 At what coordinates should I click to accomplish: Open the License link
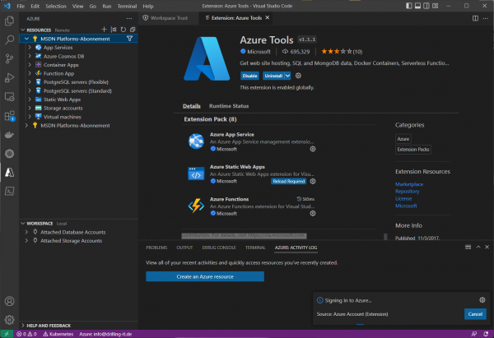403,198
